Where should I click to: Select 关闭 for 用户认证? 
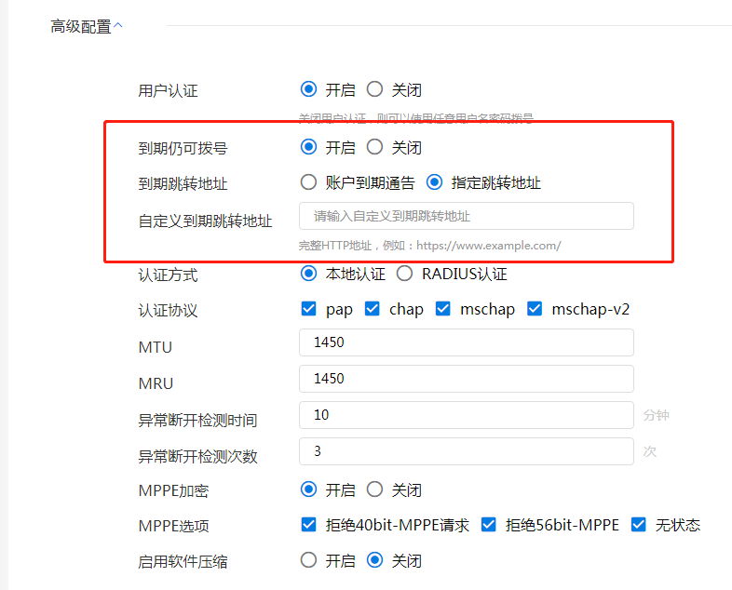[375, 90]
